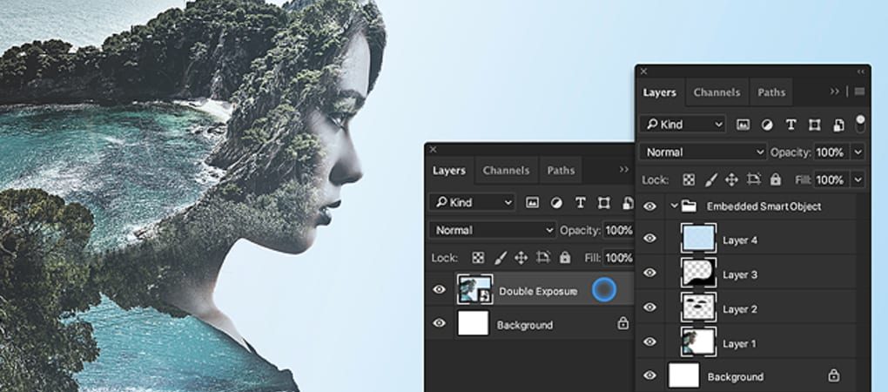Filter smart objects in right panel

838,125
